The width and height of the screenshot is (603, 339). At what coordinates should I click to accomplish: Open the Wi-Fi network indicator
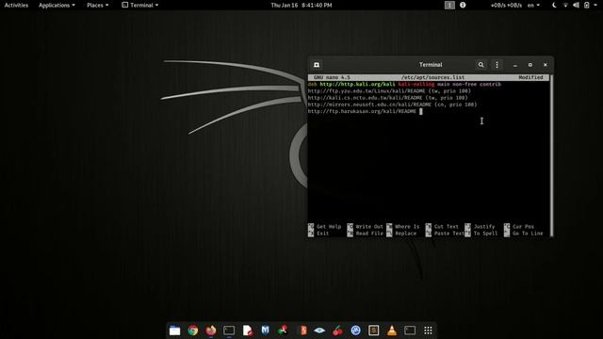pos(565,5)
